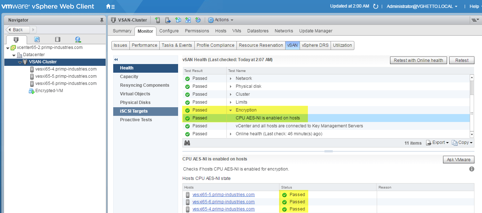Expand the Network health test group

(x=231, y=78)
